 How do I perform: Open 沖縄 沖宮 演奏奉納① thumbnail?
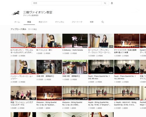click(49, 67)
